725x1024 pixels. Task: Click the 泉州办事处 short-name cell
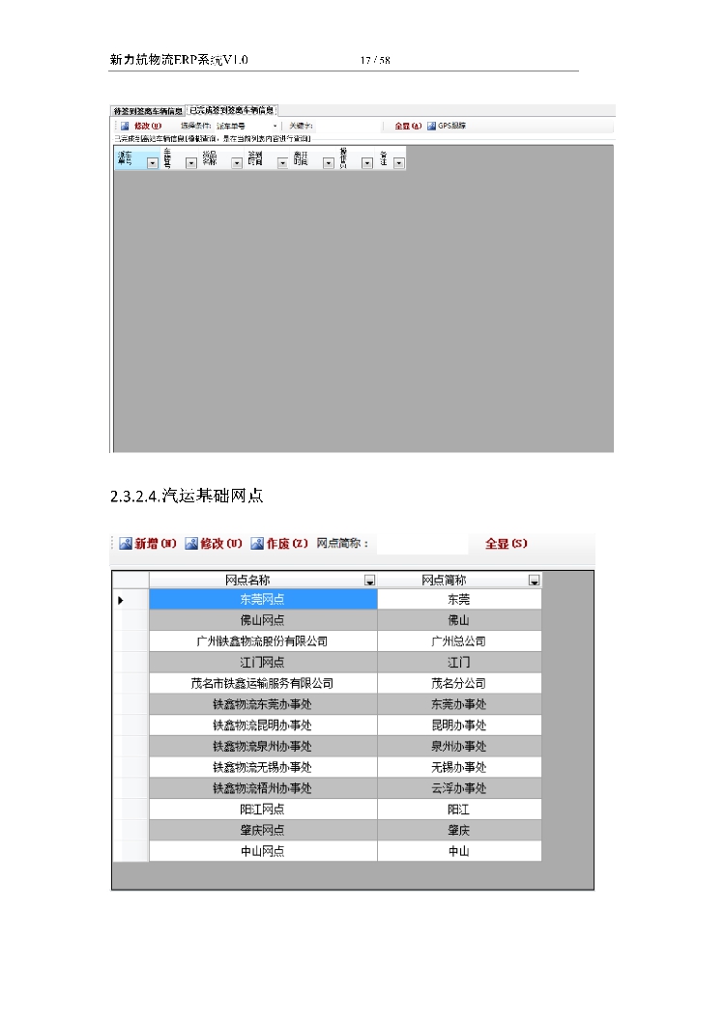459,747
